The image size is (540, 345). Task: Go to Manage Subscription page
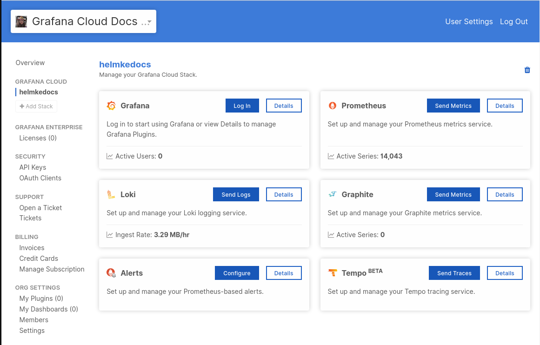point(52,269)
